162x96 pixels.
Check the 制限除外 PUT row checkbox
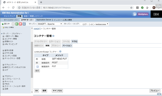38,66
